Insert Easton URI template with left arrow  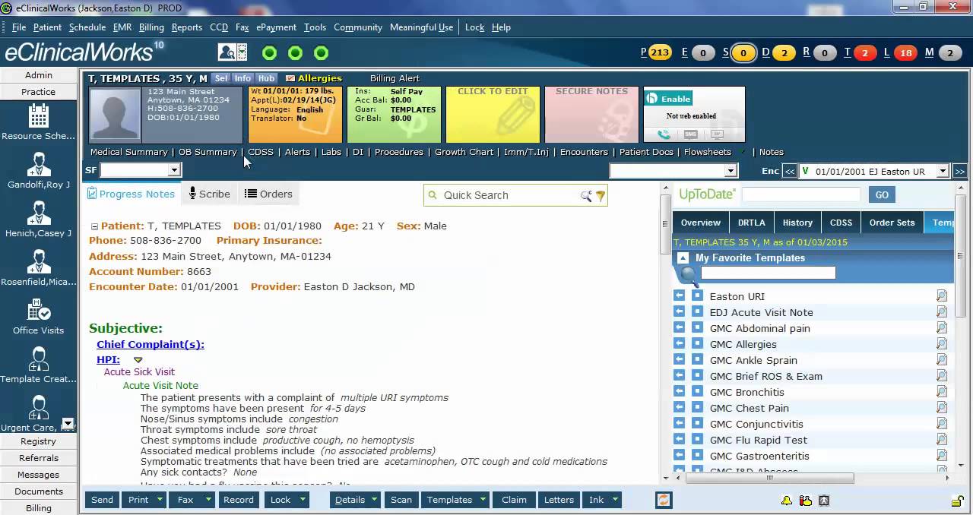click(x=680, y=296)
